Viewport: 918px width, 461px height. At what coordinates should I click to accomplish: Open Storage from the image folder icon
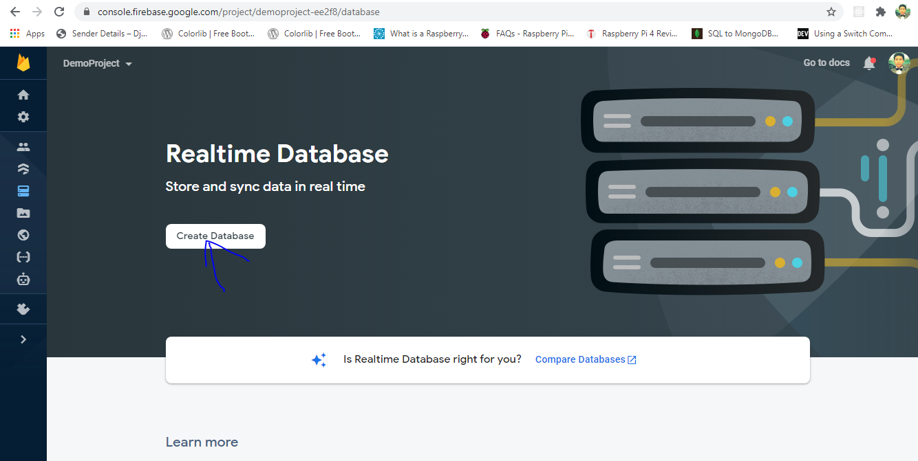tap(23, 213)
